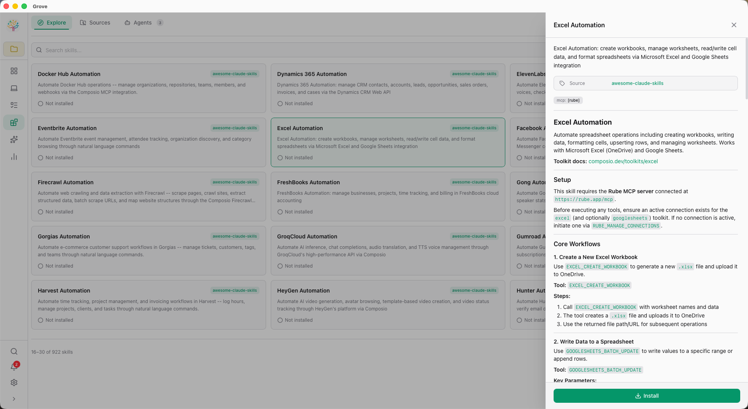
Task: Click the mcp: [rube] tag
Action: (x=568, y=100)
